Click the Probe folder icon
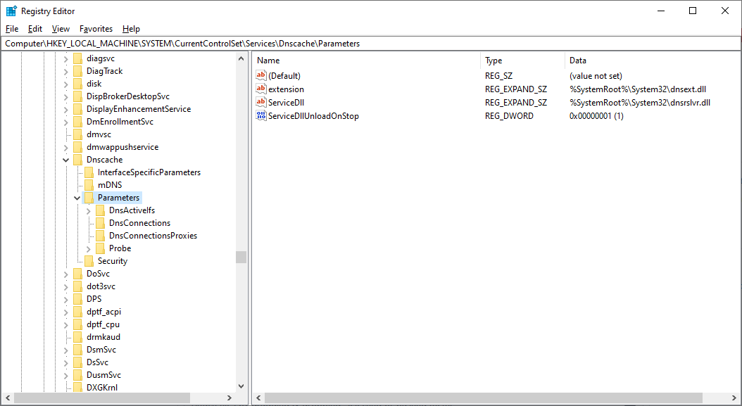Image resolution: width=742 pixels, height=406 pixels. (x=101, y=249)
